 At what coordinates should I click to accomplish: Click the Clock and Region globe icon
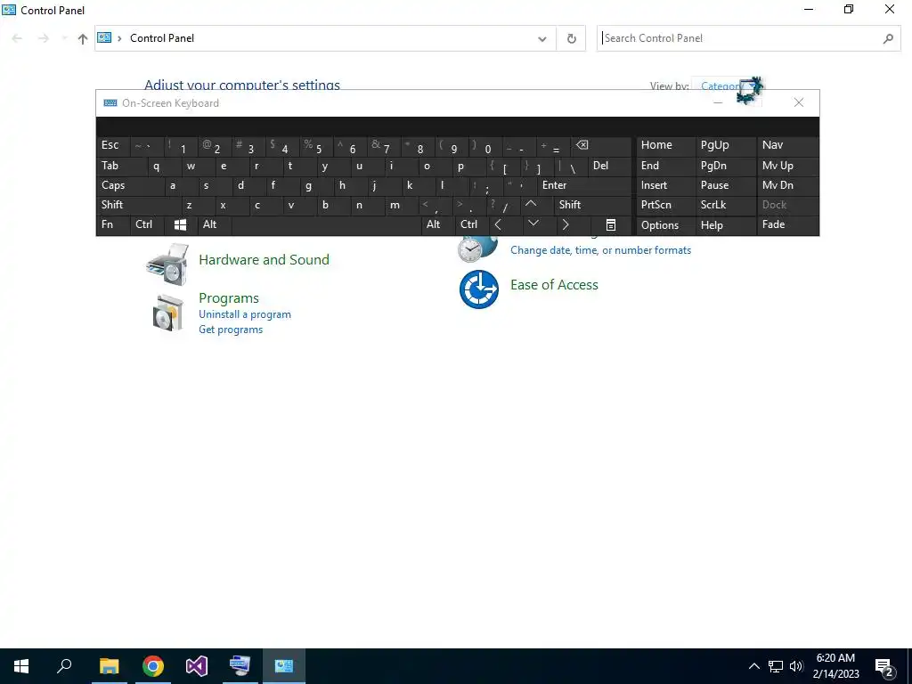pos(477,249)
